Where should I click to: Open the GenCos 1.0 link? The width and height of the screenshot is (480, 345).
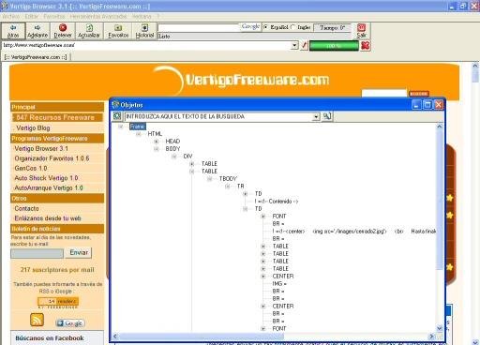pyautogui.click(x=31, y=168)
